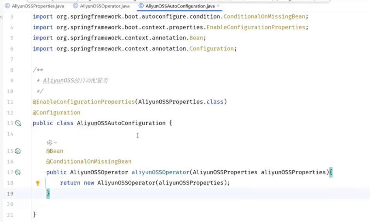Click line number 21 in the gutter
This screenshot has height=222, width=370.
[10, 215]
